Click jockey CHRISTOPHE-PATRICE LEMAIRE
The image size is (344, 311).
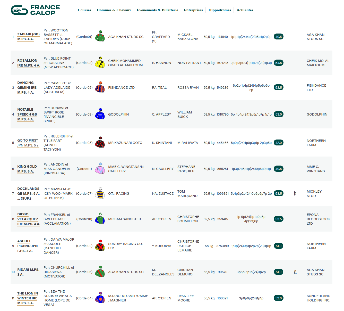[189, 246]
